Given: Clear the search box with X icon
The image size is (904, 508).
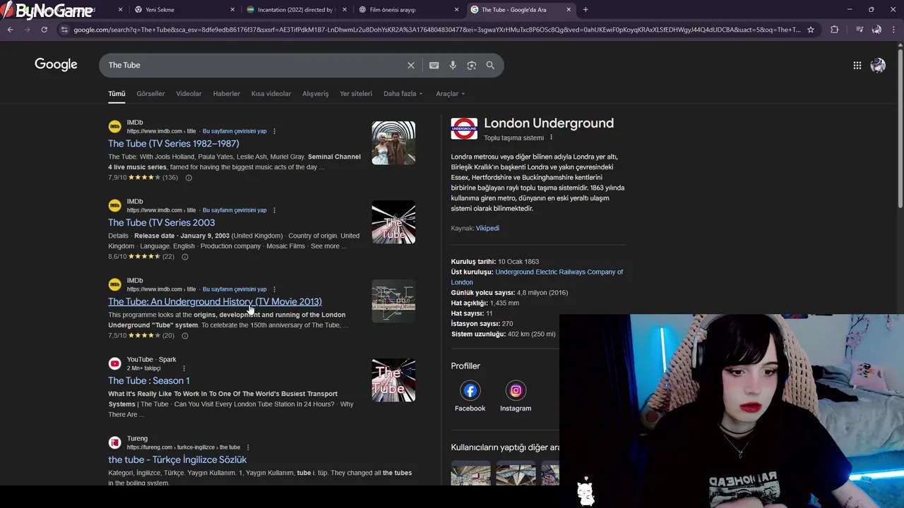Looking at the screenshot, I should (411, 65).
